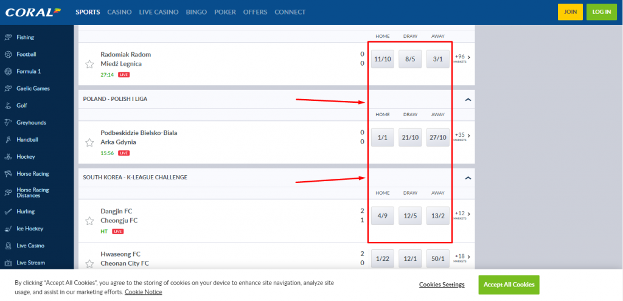Click the green Log In button
Viewport: 623px width, 301px height.
pyautogui.click(x=601, y=12)
